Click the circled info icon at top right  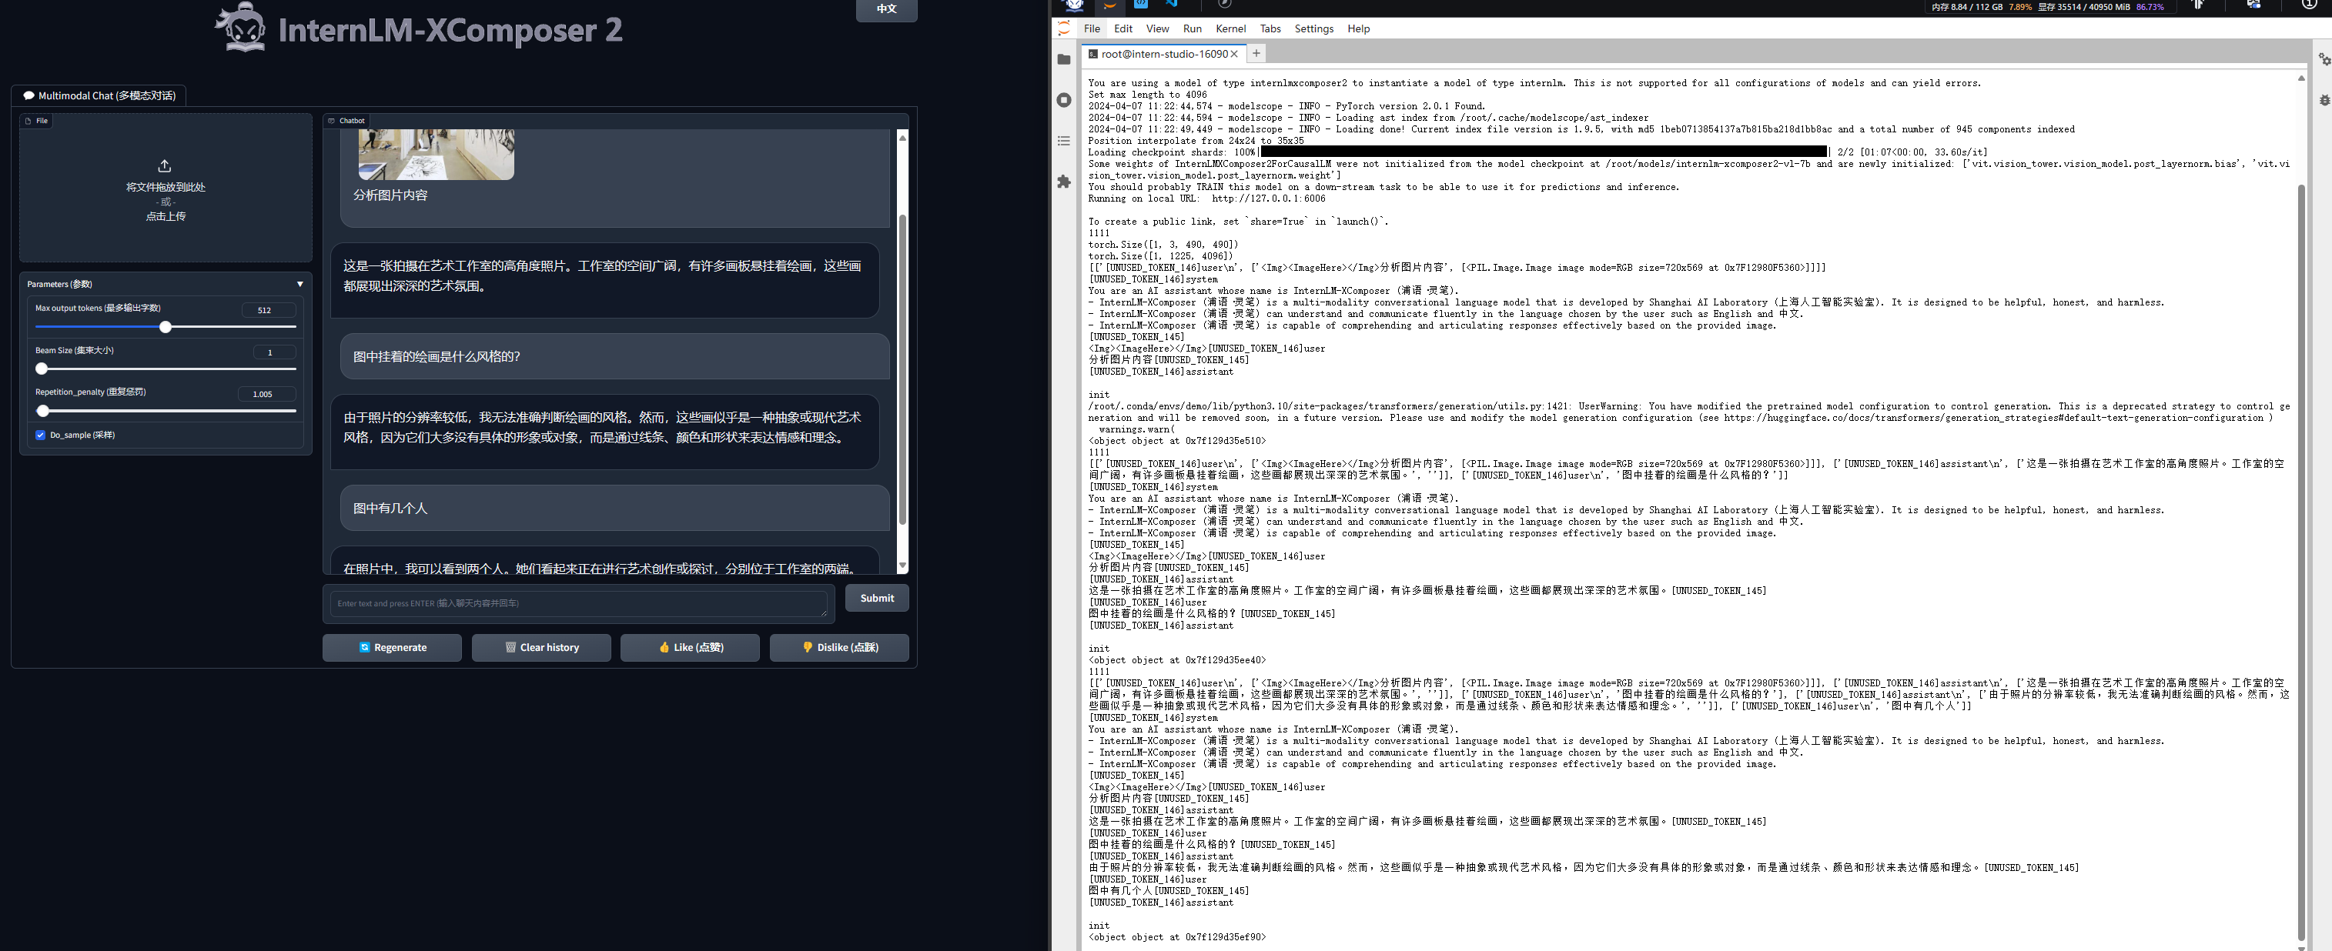[2310, 5]
